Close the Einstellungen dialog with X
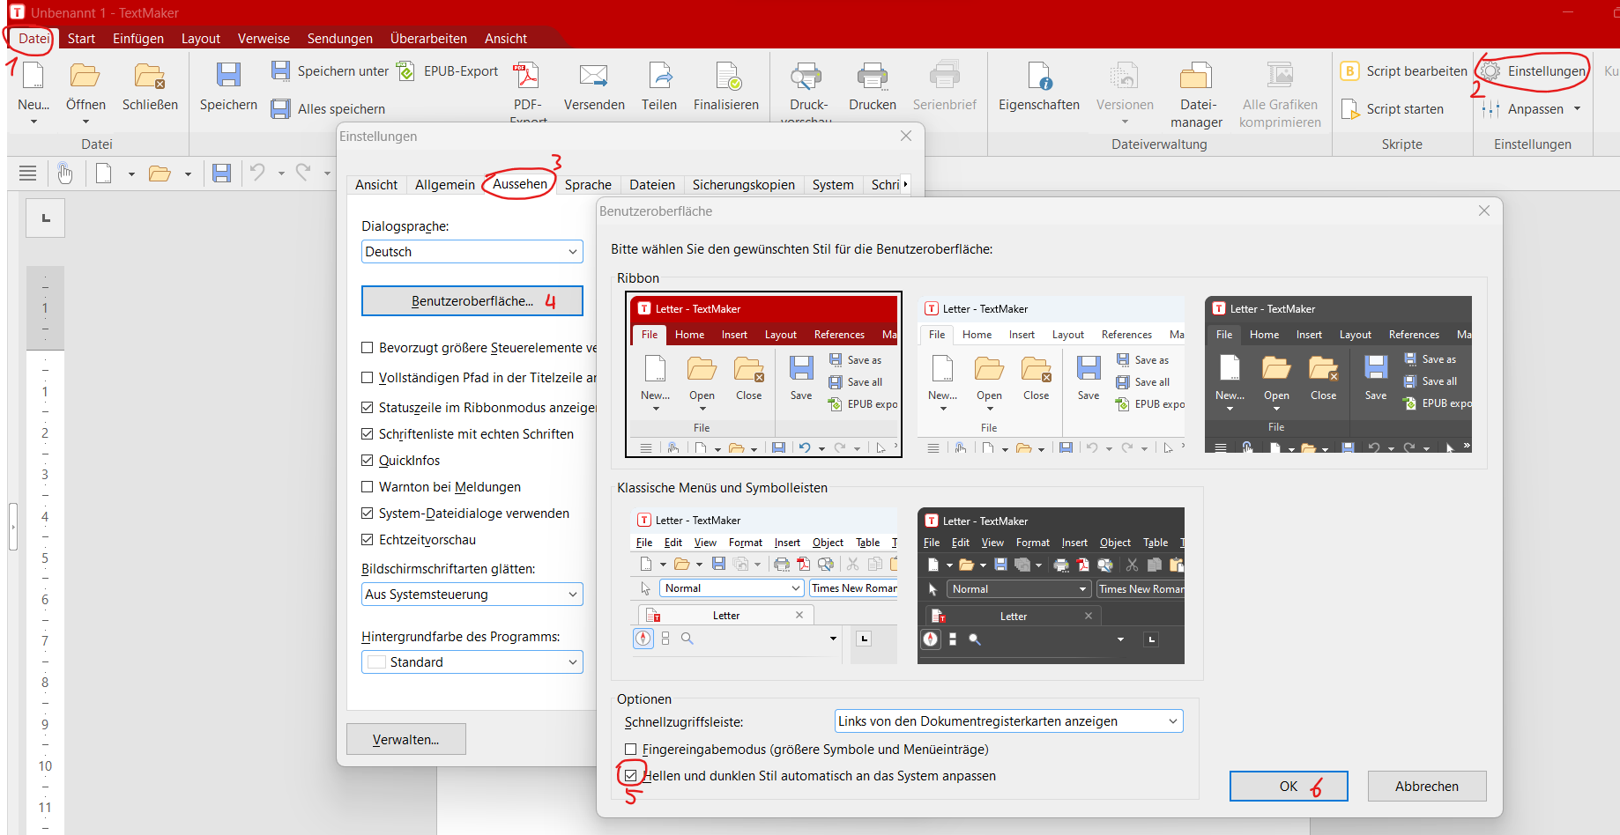 pos(906,136)
